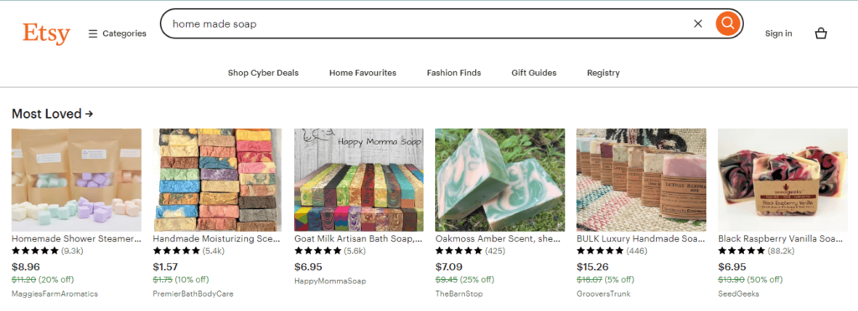Open Homemade Shower Steamer product thumbnail
858x311 pixels.
[76, 180]
